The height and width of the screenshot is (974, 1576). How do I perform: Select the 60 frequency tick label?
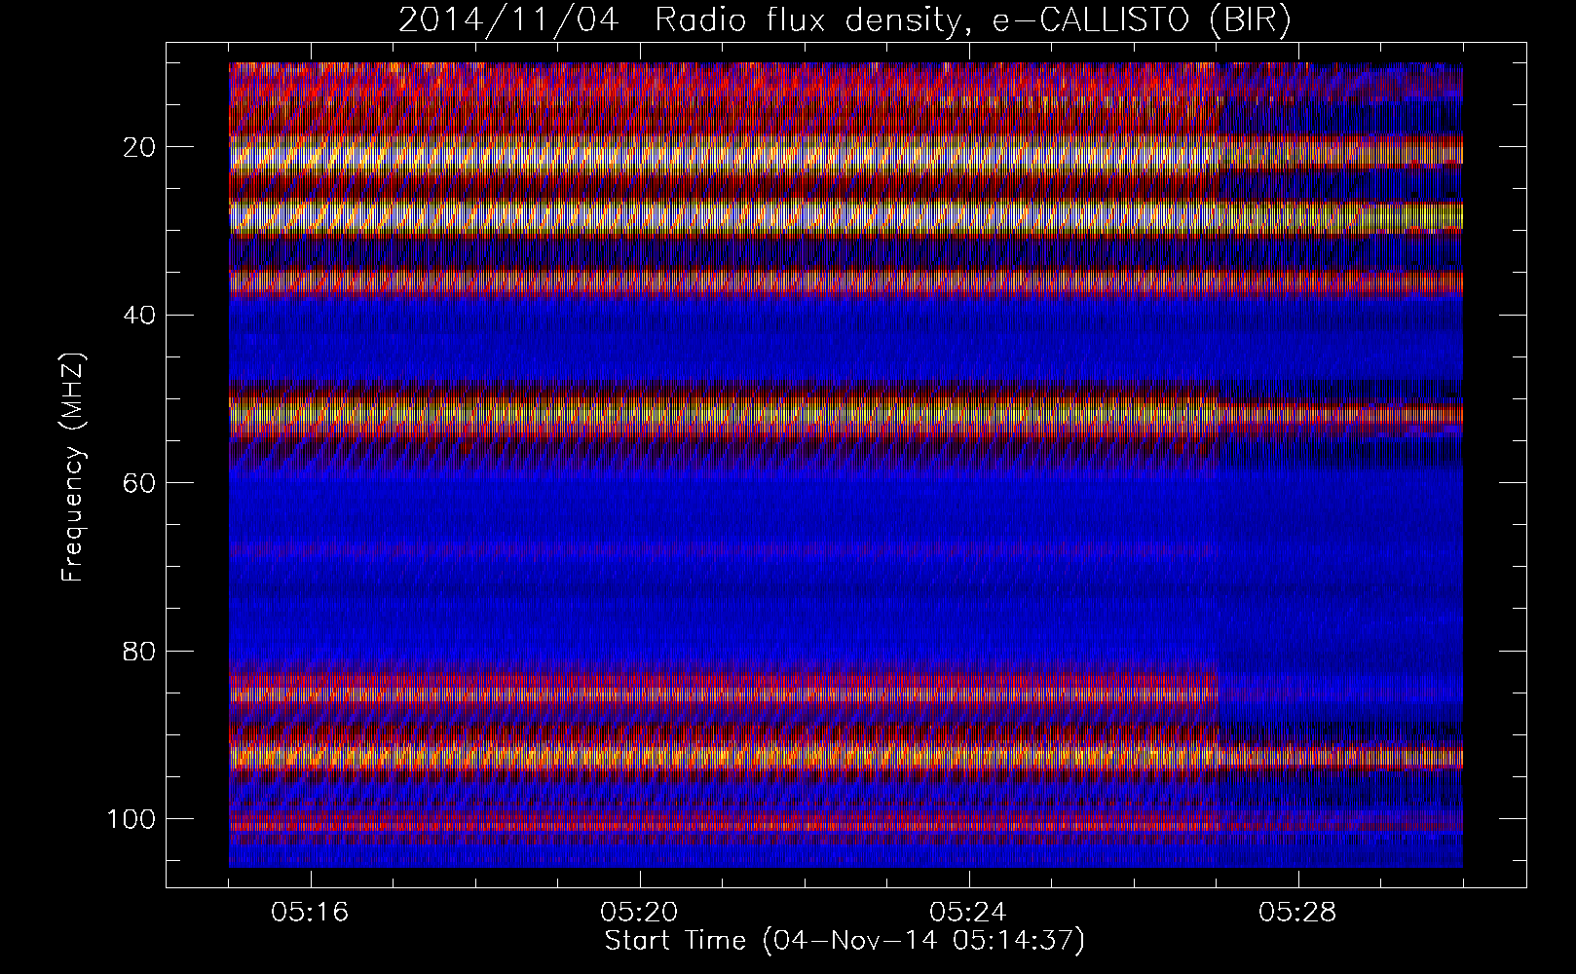tap(137, 482)
